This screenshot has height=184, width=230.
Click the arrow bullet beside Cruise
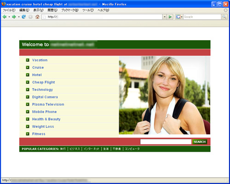tap(28, 67)
